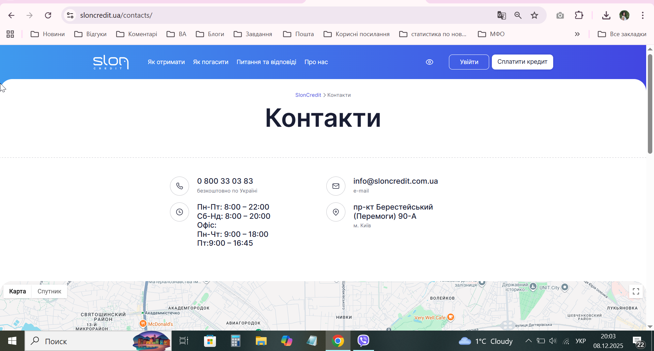The width and height of the screenshot is (654, 351).
Task: Click the envelope e-mail icon
Action: (336, 186)
